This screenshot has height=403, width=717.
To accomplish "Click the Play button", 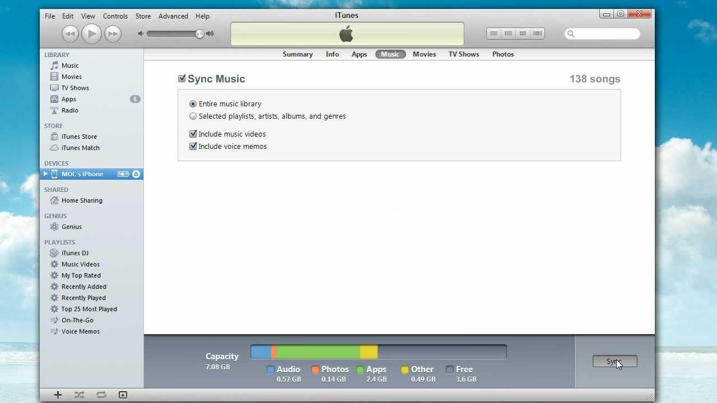I will pyautogui.click(x=91, y=34).
